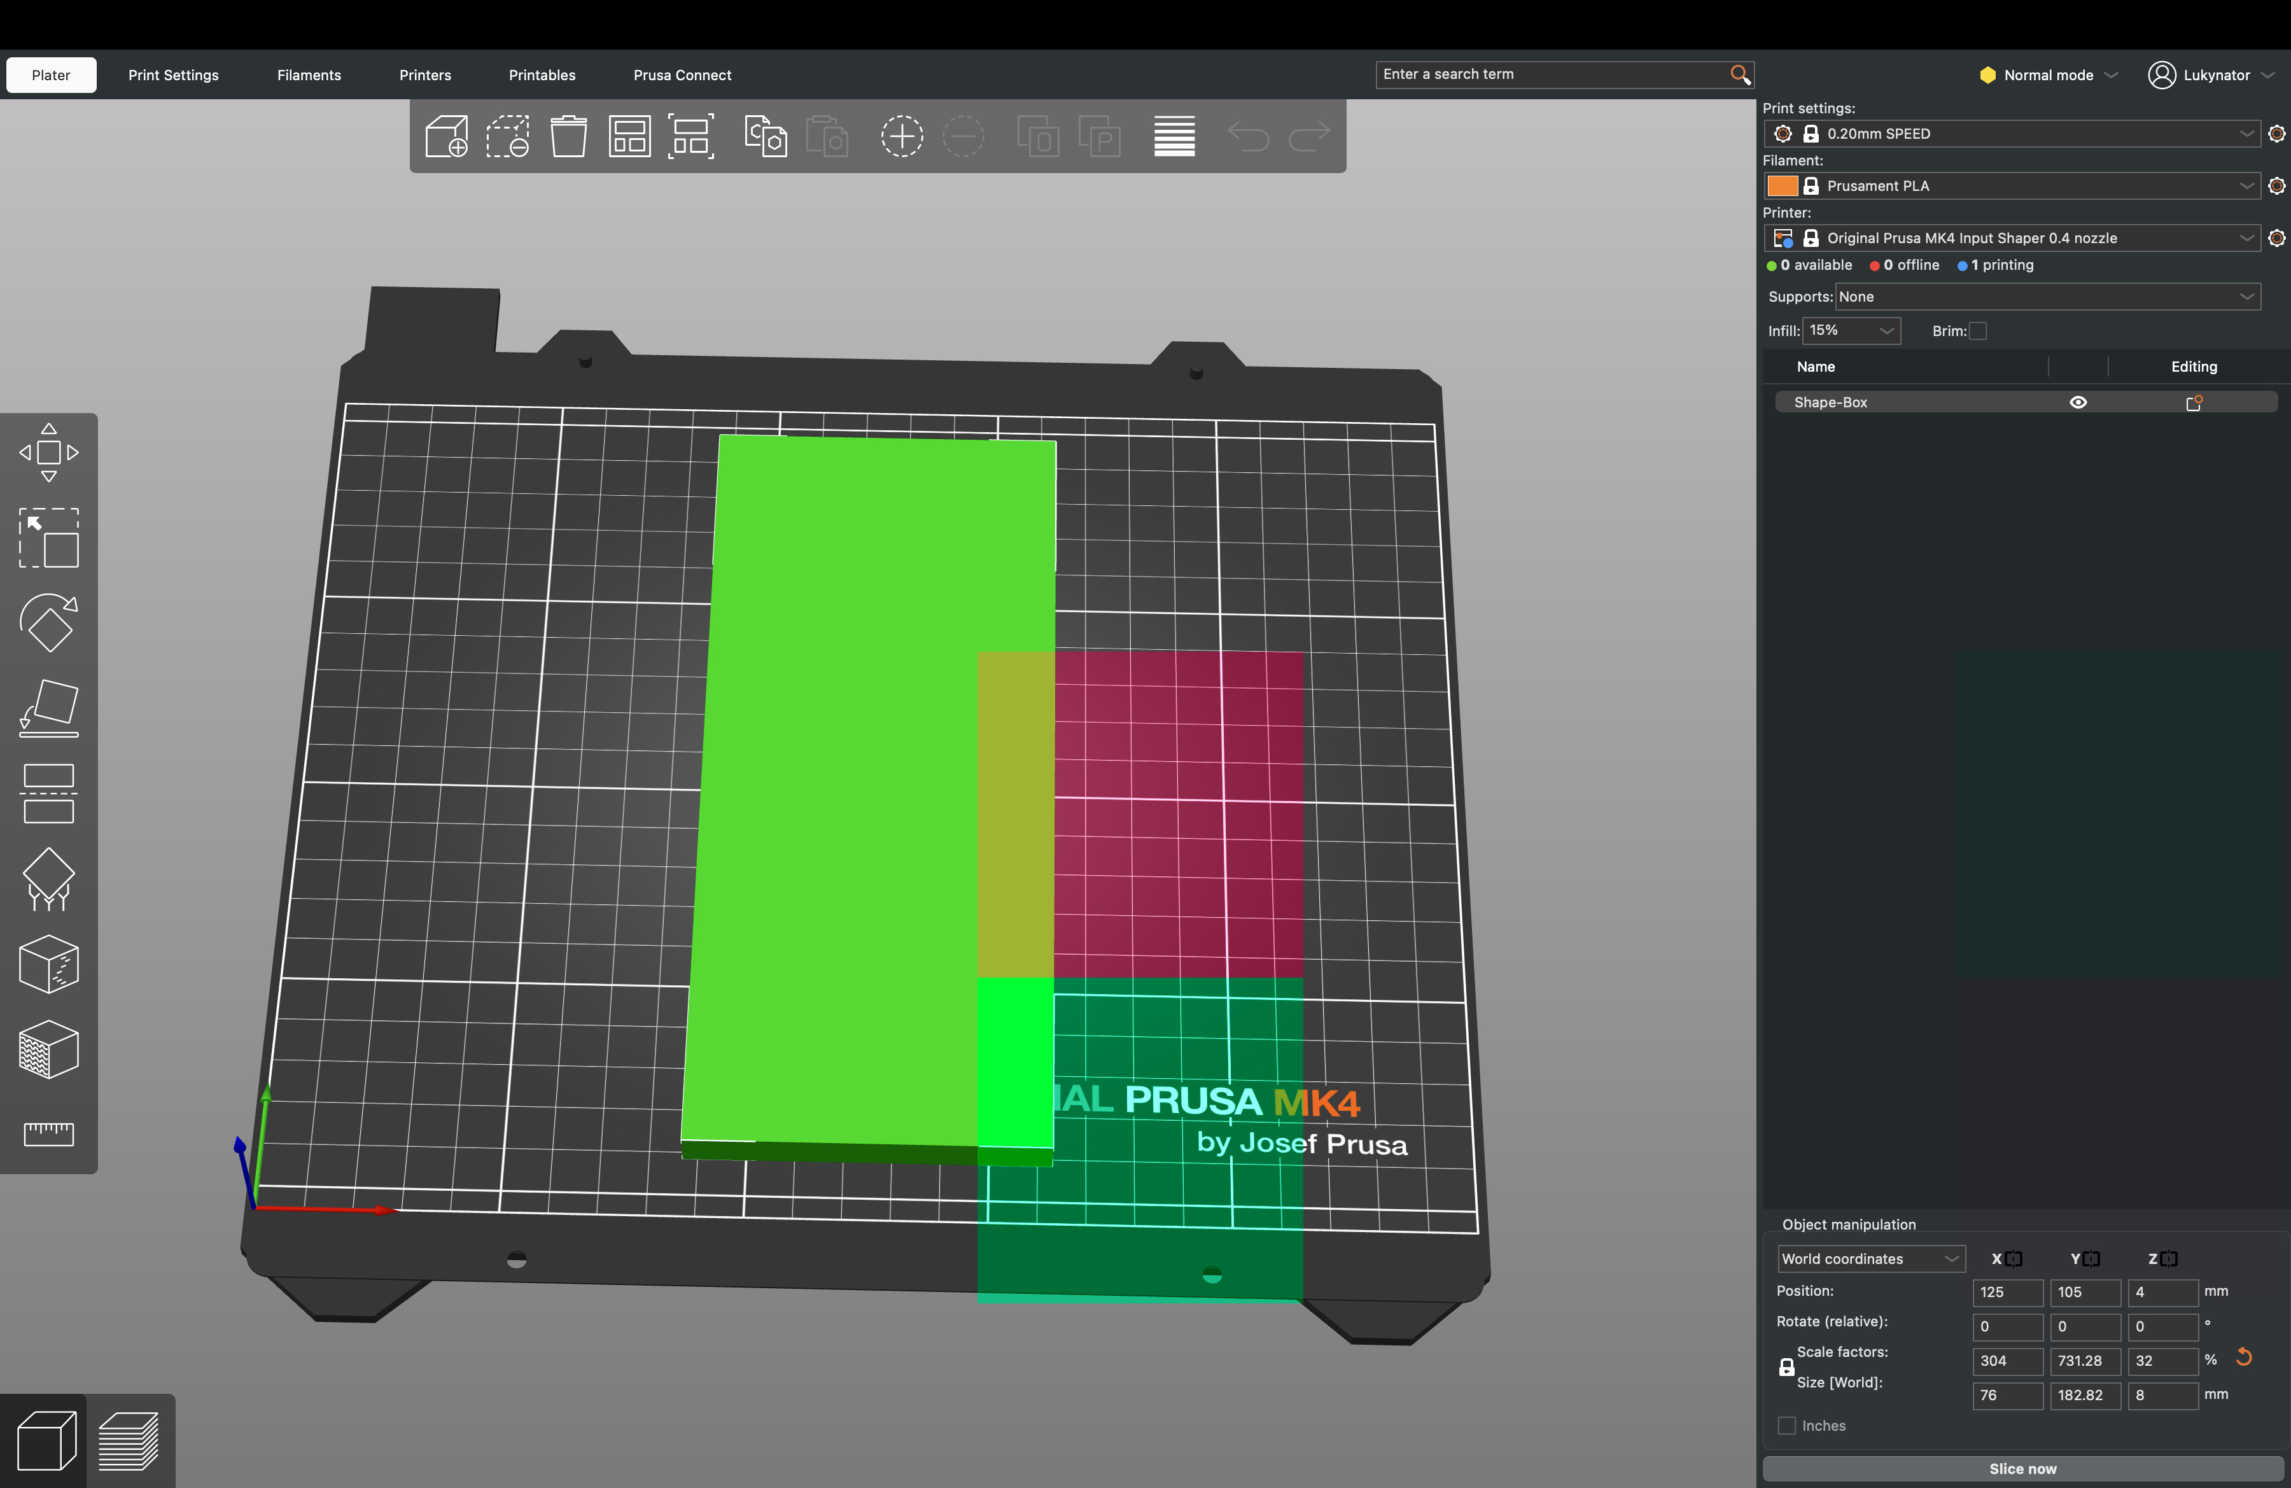The width and height of the screenshot is (2291, 1488).
Task: Check the Inches checkbox
Action: (x=1788, y=1426)
